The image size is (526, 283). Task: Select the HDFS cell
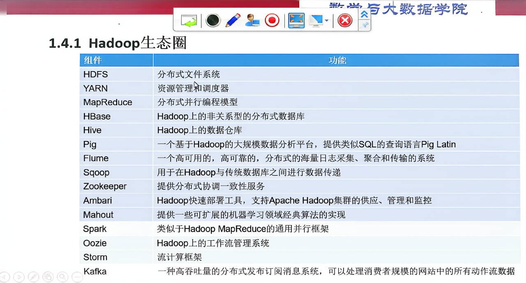[116, 74]
